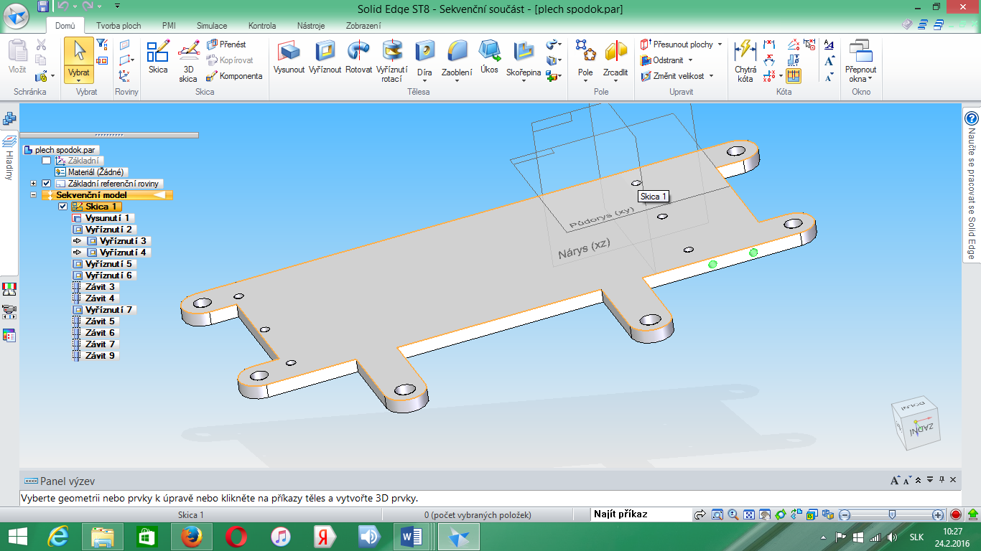
Task: Click the Úkos draft tool
Action: click(490, 57)
